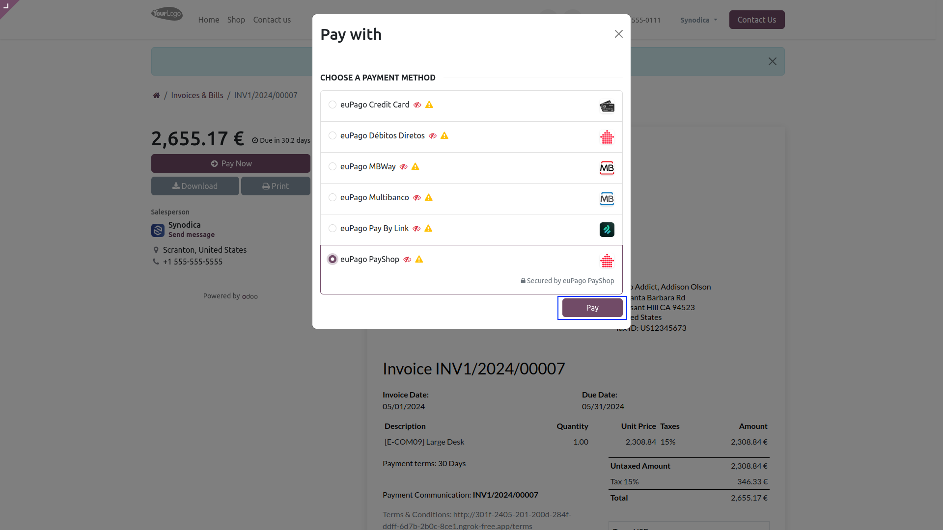
Task: Click the home breadcrumb icon
Action: 156,95
